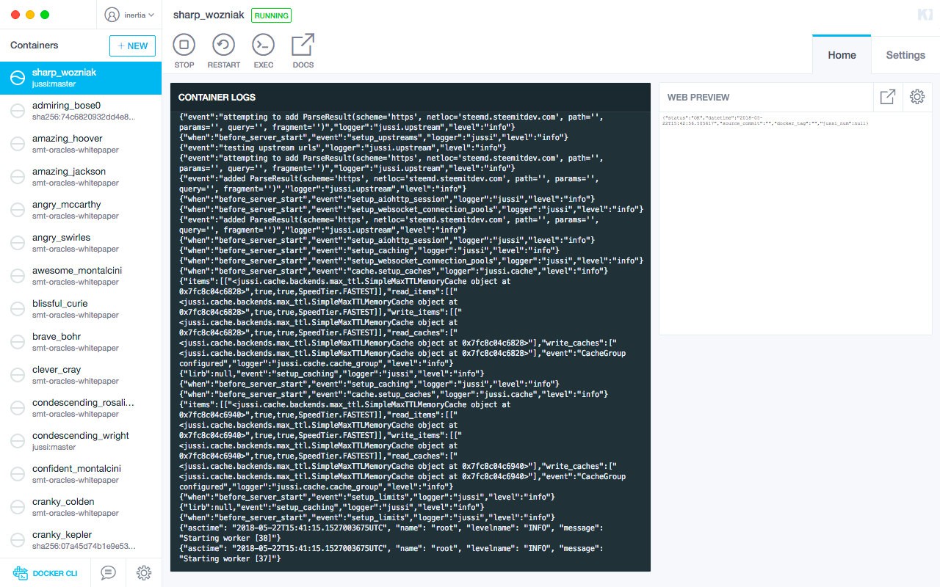940x587 pixels.
Task: Launch the Docker CLI
Action: (45, 573)
